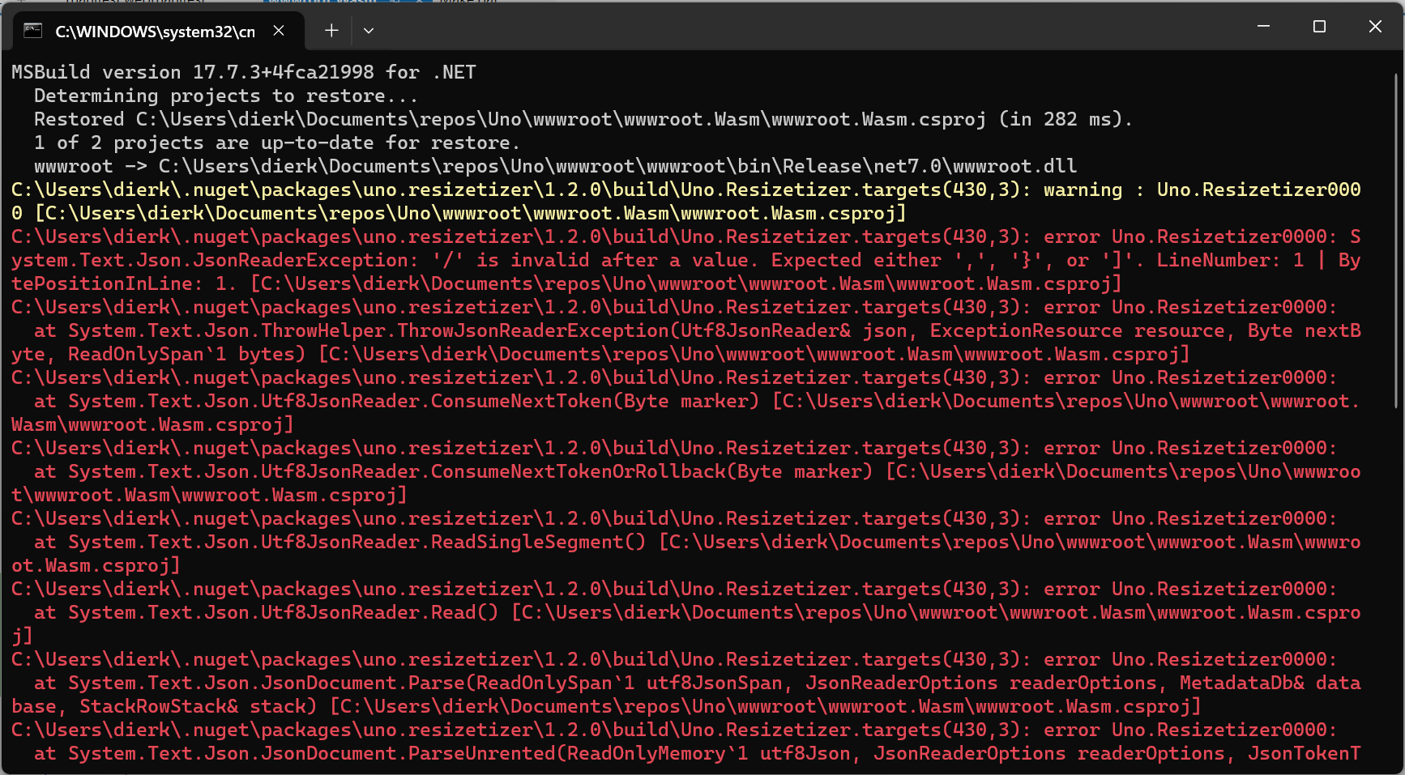Click the 1 of 2 projects up-to-date line
1405x775 pixels.
(x=275, y=142)
